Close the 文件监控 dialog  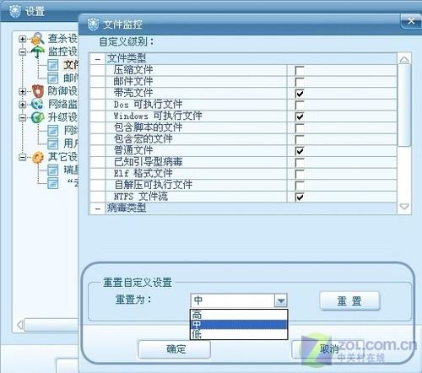(411, 21)
